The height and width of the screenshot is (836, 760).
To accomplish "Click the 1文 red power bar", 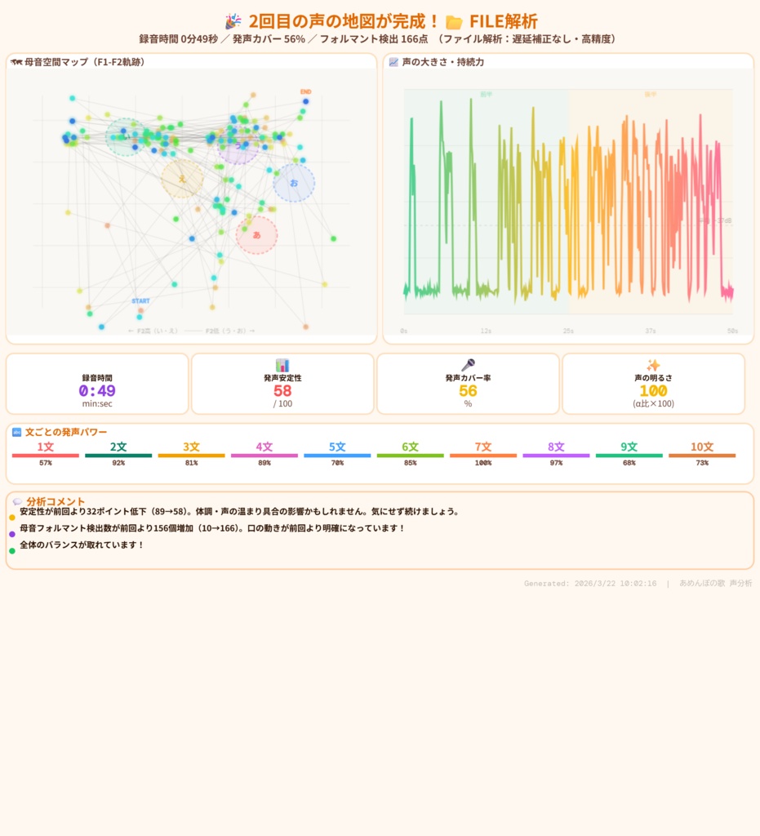I will [x=45, y=456].
